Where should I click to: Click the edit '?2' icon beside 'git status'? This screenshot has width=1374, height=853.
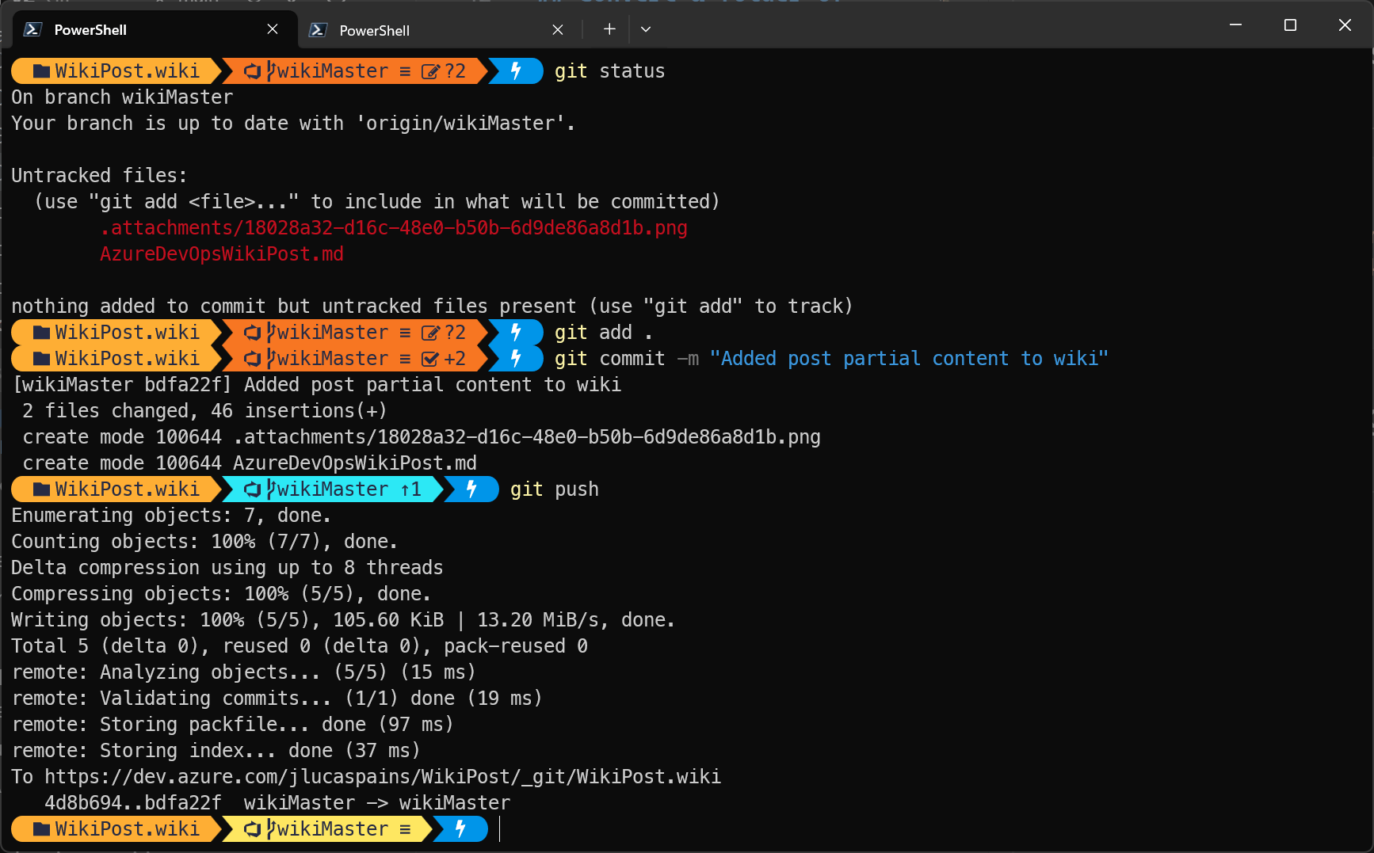coord(430,71)
